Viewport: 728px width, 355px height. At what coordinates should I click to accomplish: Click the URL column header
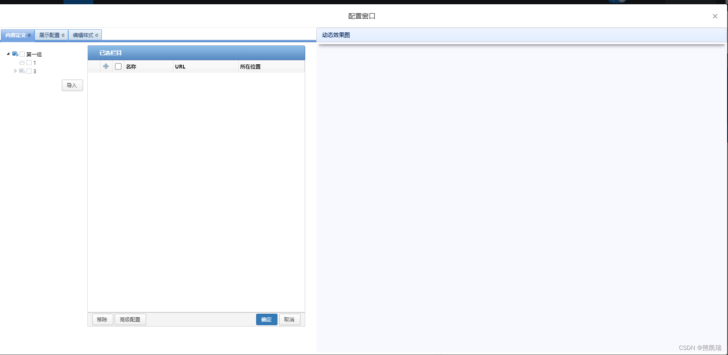(205, 66)
